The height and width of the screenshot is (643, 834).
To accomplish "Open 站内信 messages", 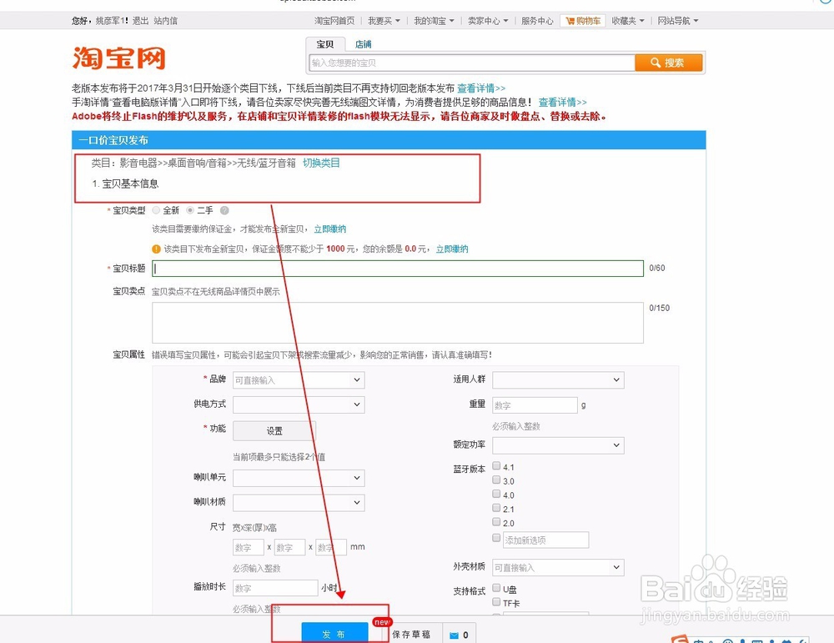I will (x=165, y=21).
